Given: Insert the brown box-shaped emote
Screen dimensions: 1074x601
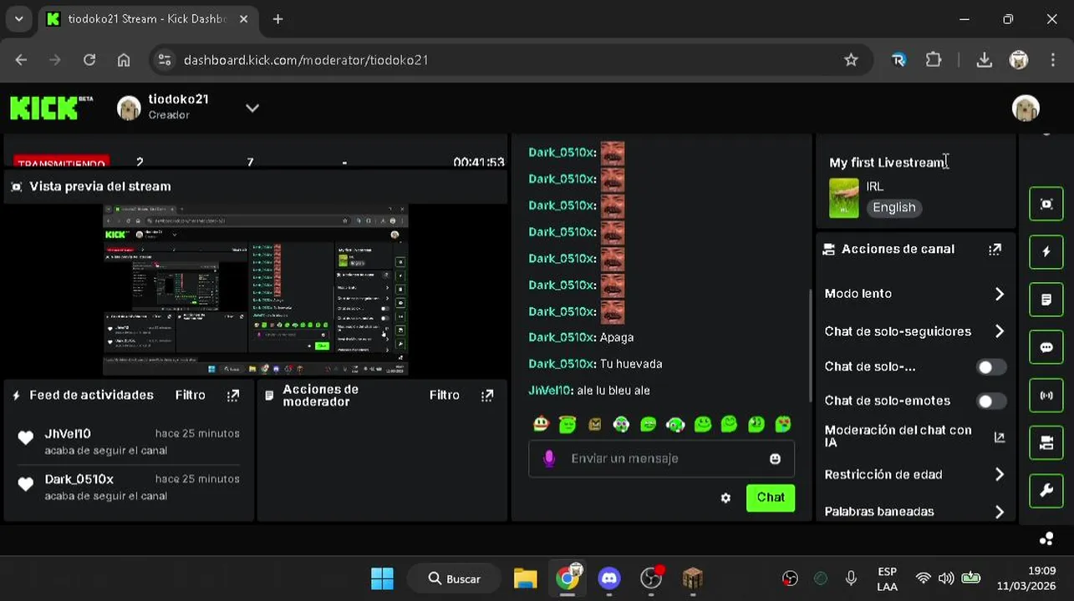Looking at the screenshot, I should pyautogui.click(x=594, y=424).
